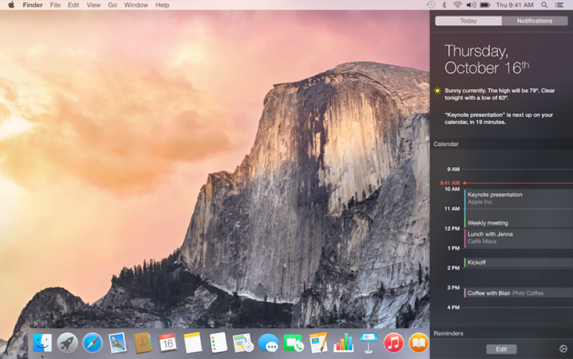Screen dimensions: 573x359
Task: Open the Keynote app icon
Action: point(368,342)
